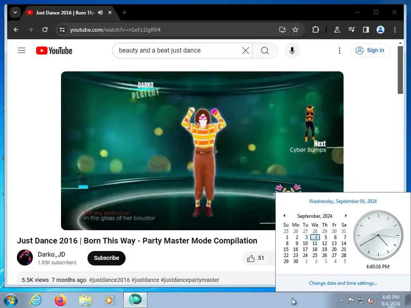Click the youtube.com address bar URL
411x308 pixels.
(x=115, y=30)
